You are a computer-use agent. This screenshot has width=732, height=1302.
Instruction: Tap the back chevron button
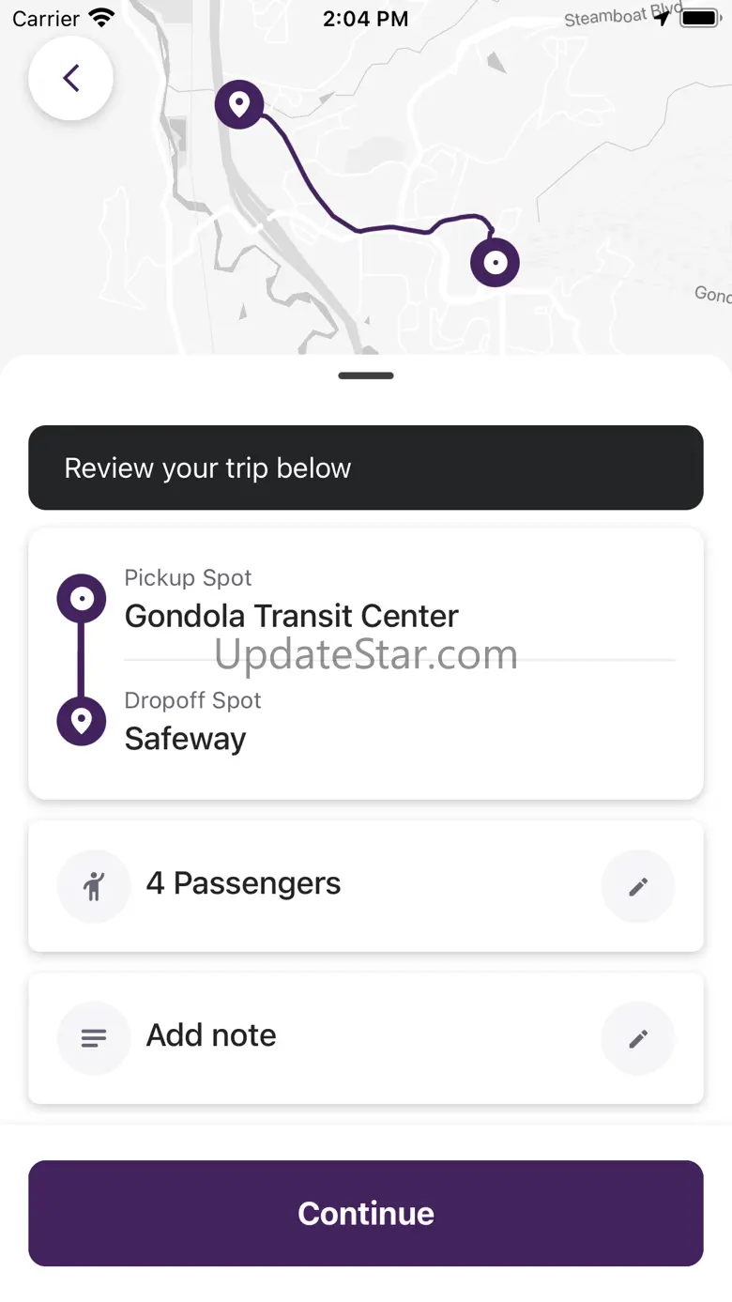[71, 78]
